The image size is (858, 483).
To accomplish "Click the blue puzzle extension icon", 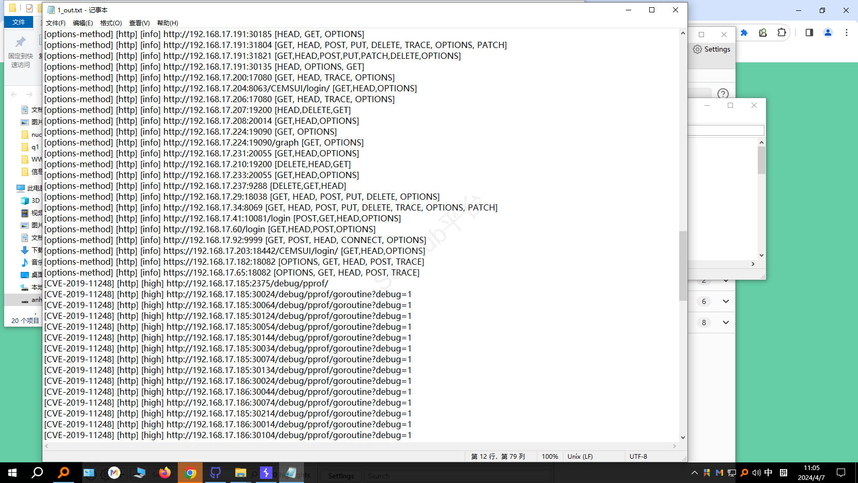I will (x=744, y=33).
